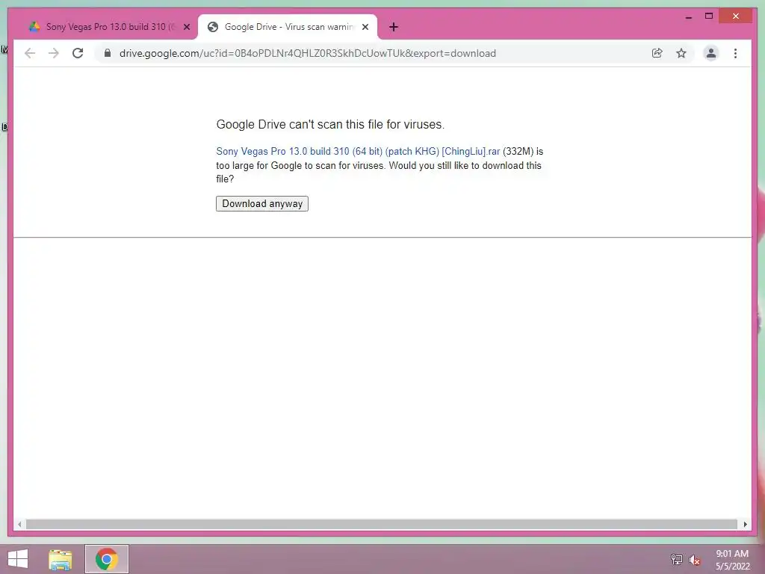Open the taskbar clock 9:01 AM

[x=732, y=560]
